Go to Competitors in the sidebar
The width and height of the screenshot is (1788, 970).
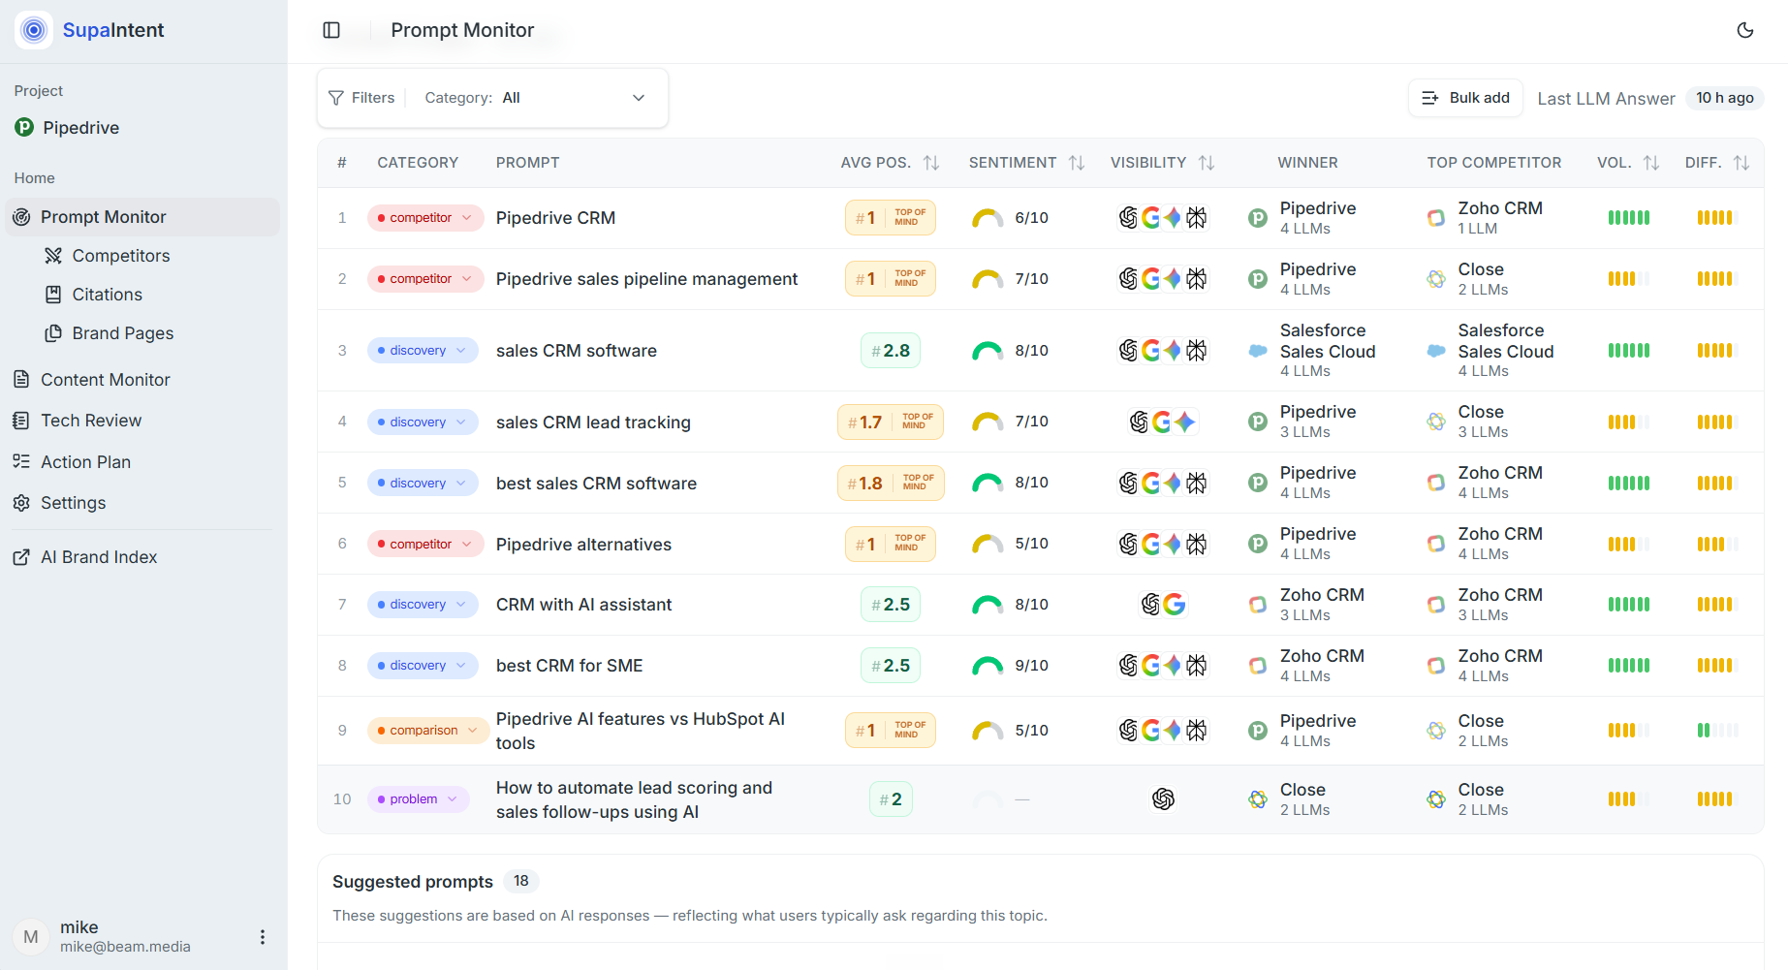point(121,256)
